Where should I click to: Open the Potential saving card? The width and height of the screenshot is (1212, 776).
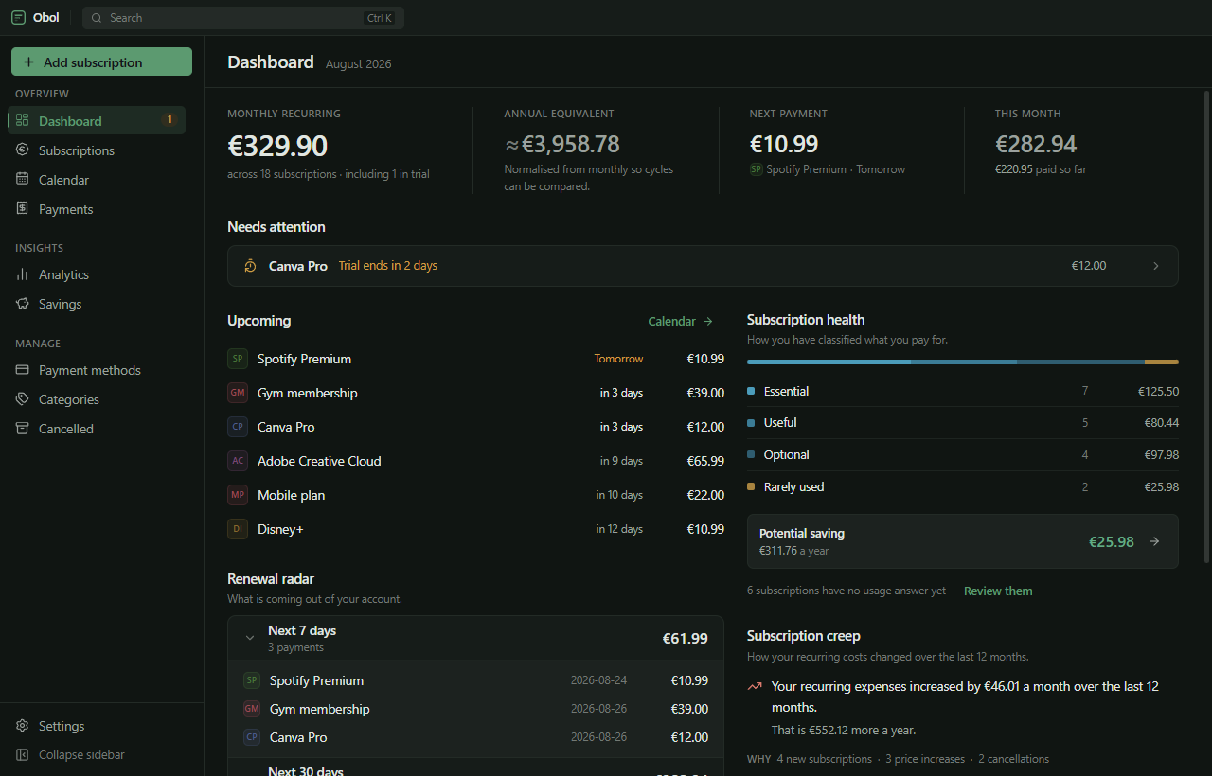click(x=963, y=541)
